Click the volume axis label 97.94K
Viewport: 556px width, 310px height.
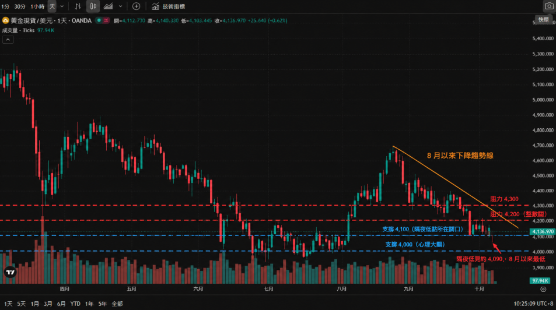540,281
